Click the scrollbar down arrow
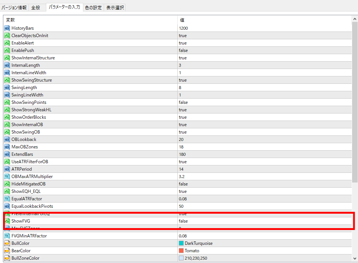358x263 pixels. [355, 259]
